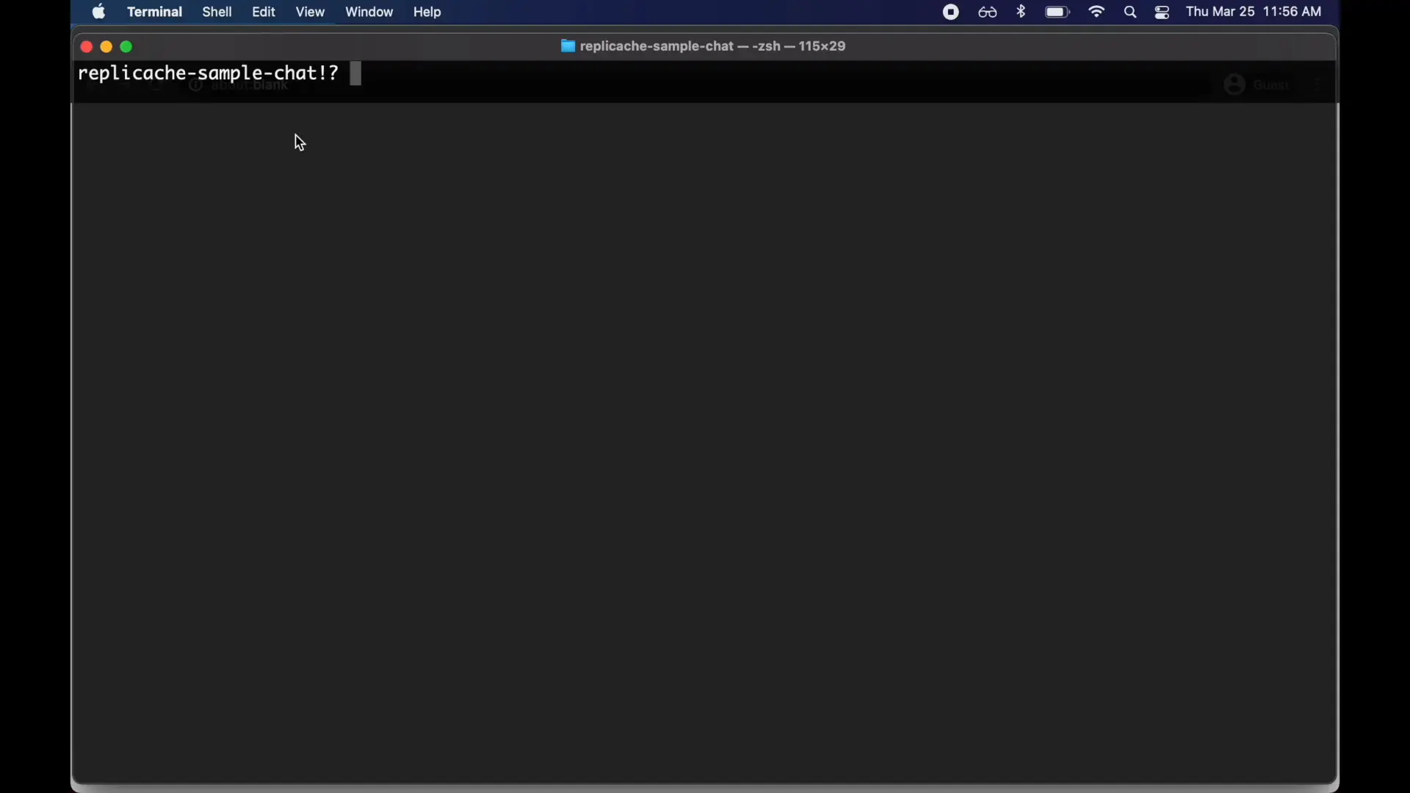The height and width of the screenshot is (793, 1410).
Task: Open the Wi-Fi status menu
Action: point(1097,12)
